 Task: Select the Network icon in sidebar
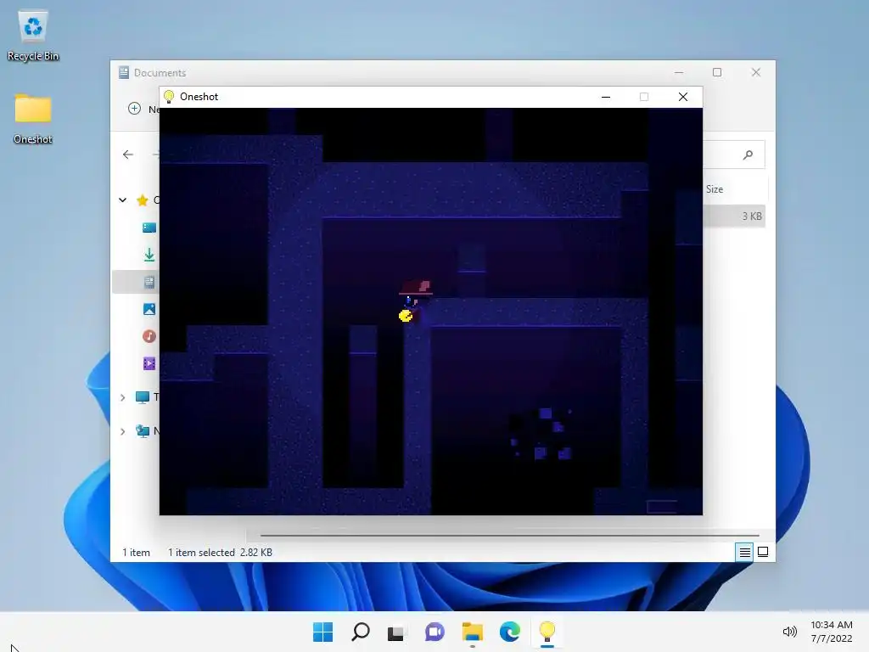coord(143,431)
